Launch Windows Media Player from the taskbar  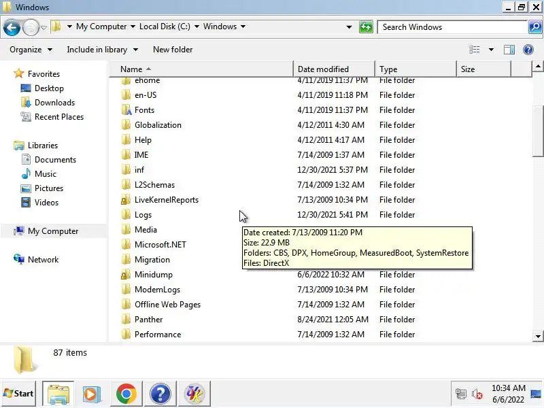92,394
